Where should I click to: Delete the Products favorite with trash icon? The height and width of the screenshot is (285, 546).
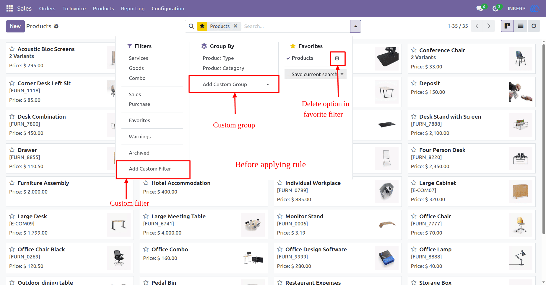coord(337,58)
